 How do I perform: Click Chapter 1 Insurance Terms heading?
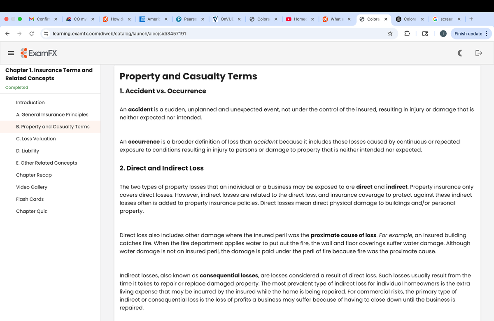[49, 74]
